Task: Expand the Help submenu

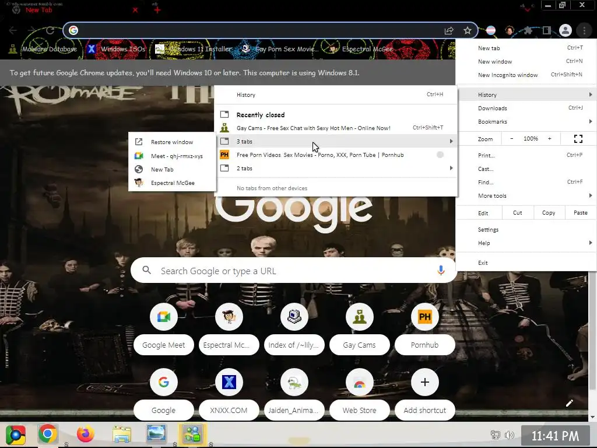Action: (526, 243)
